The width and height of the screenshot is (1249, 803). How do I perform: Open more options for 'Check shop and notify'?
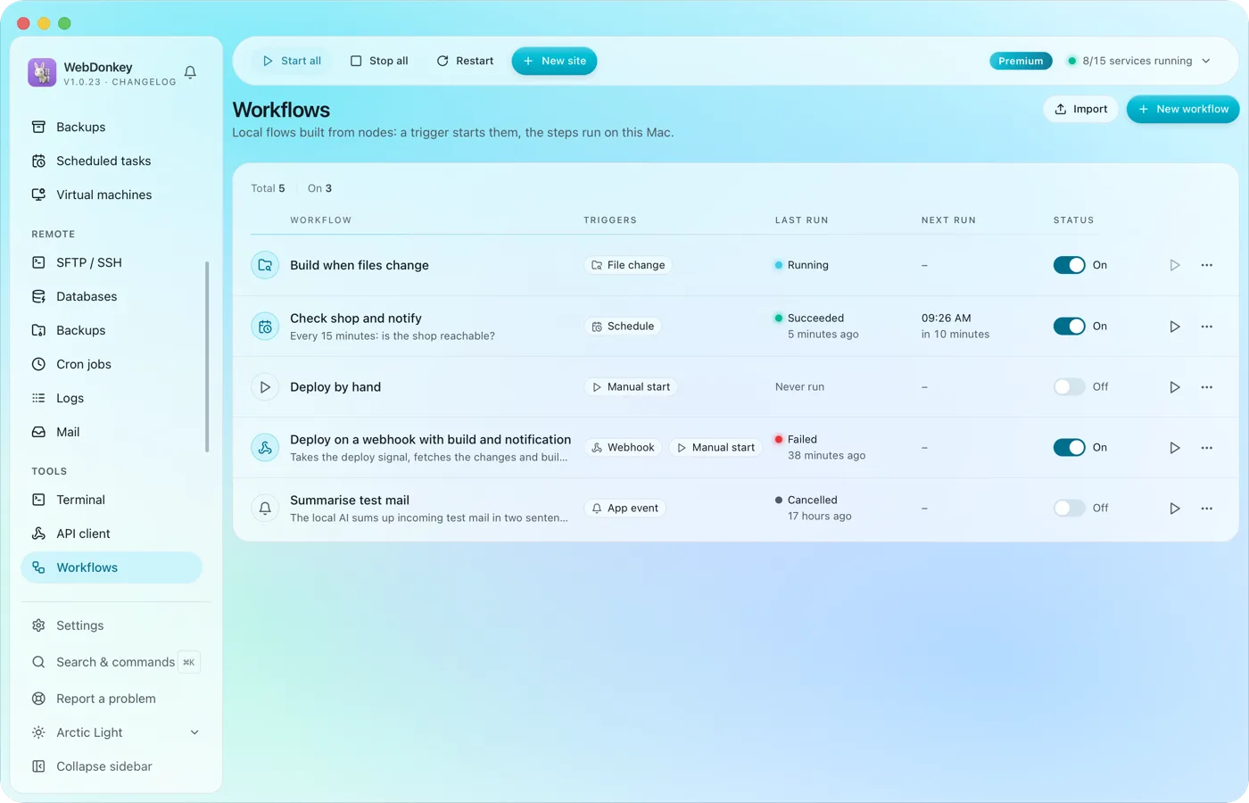pyautogui.click(x=1207, y=327)
